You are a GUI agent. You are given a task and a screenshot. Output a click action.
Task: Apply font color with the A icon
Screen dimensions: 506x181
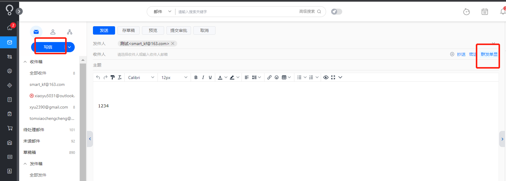tap(220, 77)
